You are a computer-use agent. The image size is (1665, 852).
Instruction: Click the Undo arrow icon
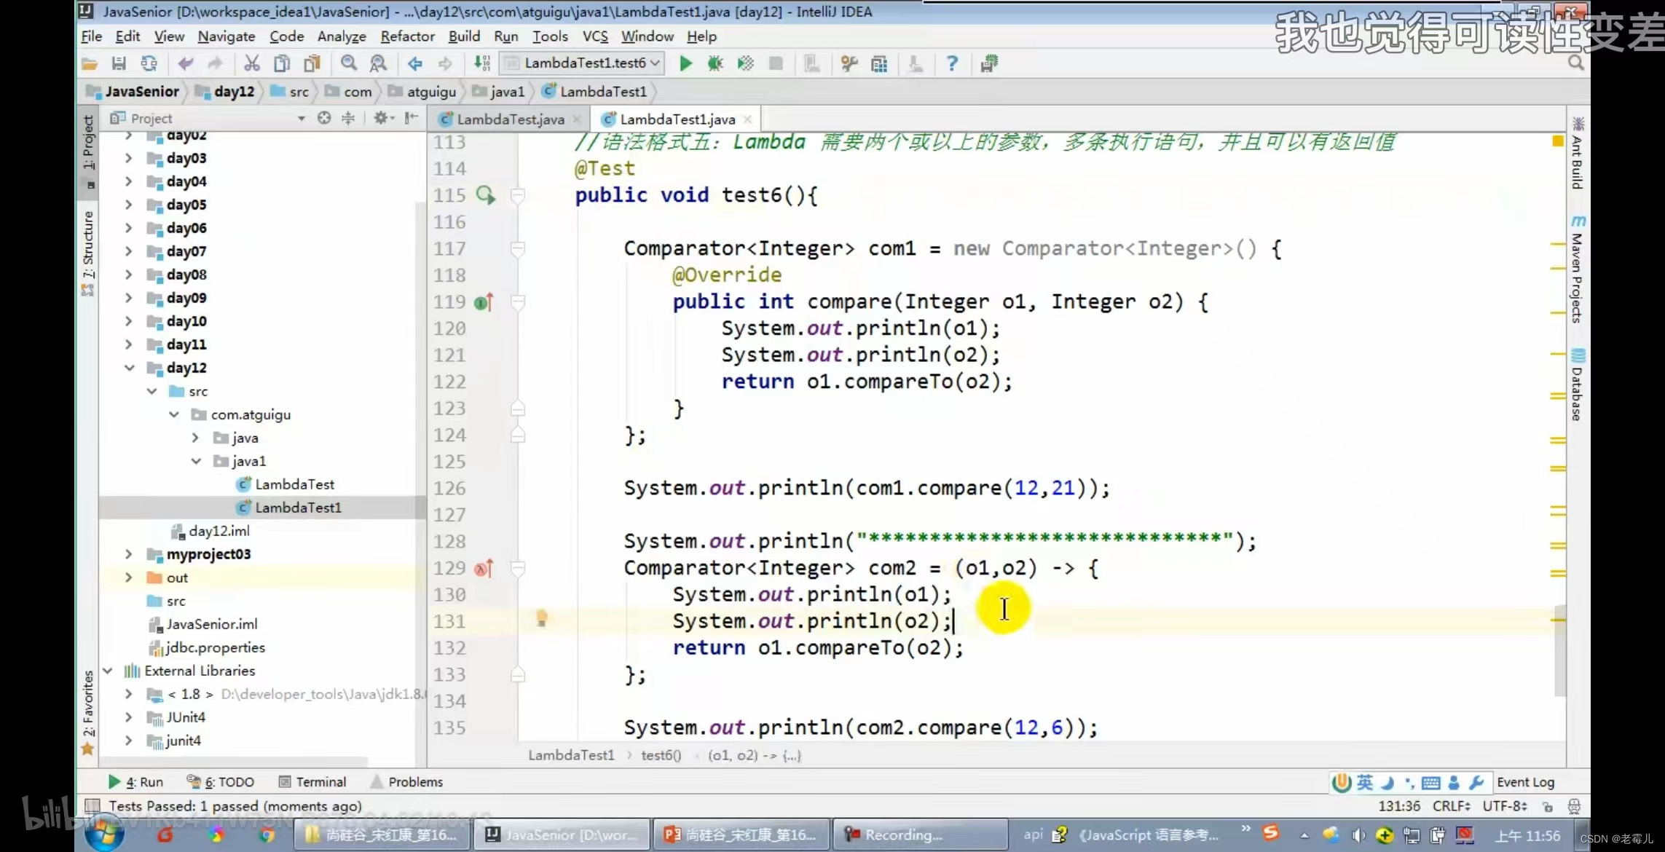click(x=185, y=63)
